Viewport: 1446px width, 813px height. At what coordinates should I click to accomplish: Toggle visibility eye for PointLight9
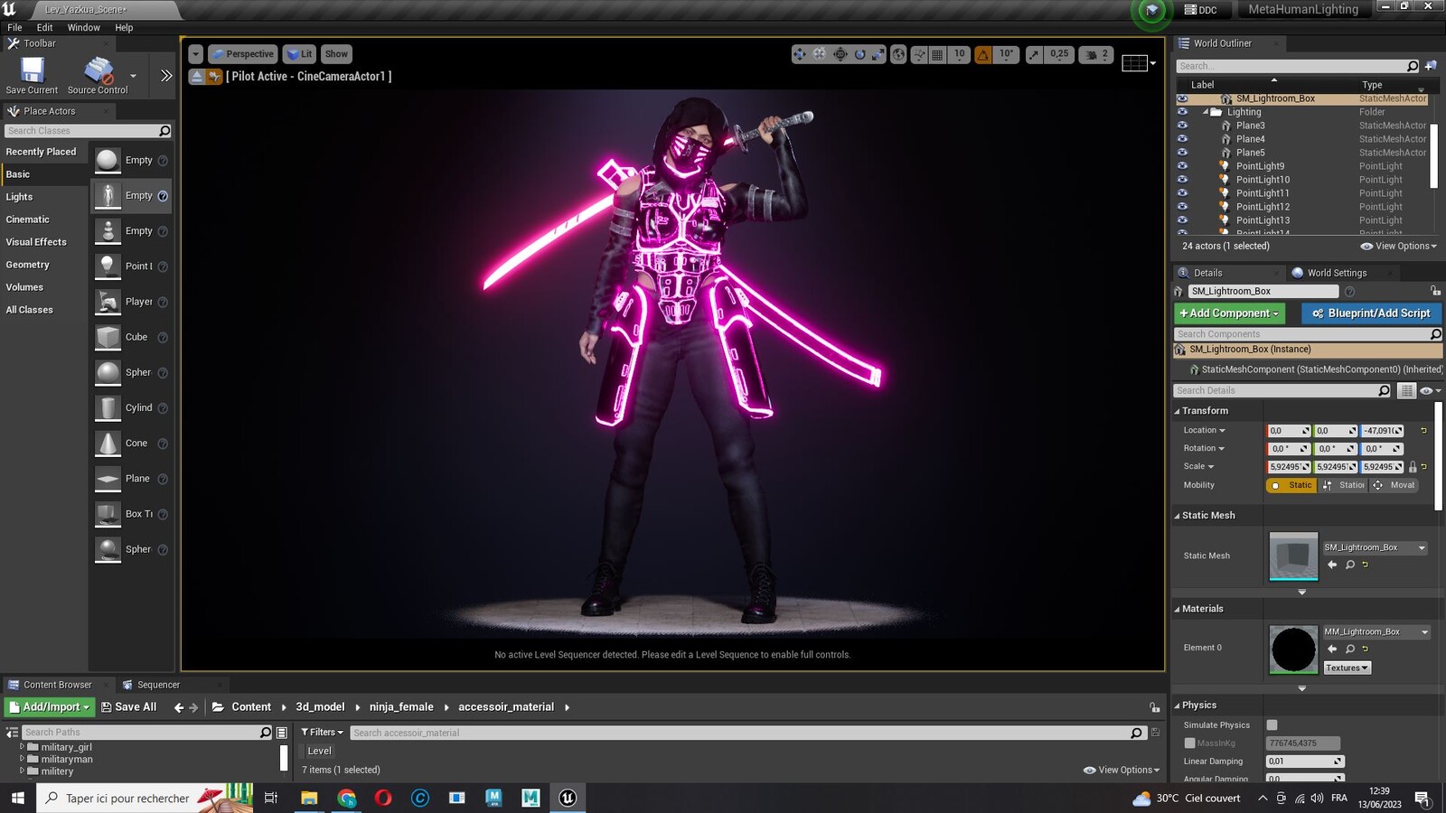1182,166
